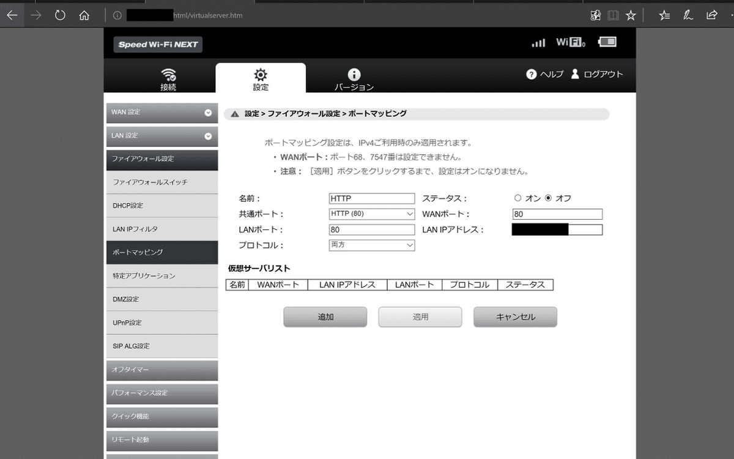Click the browser share icon
The image size is (734, 459).
[712, 15]
